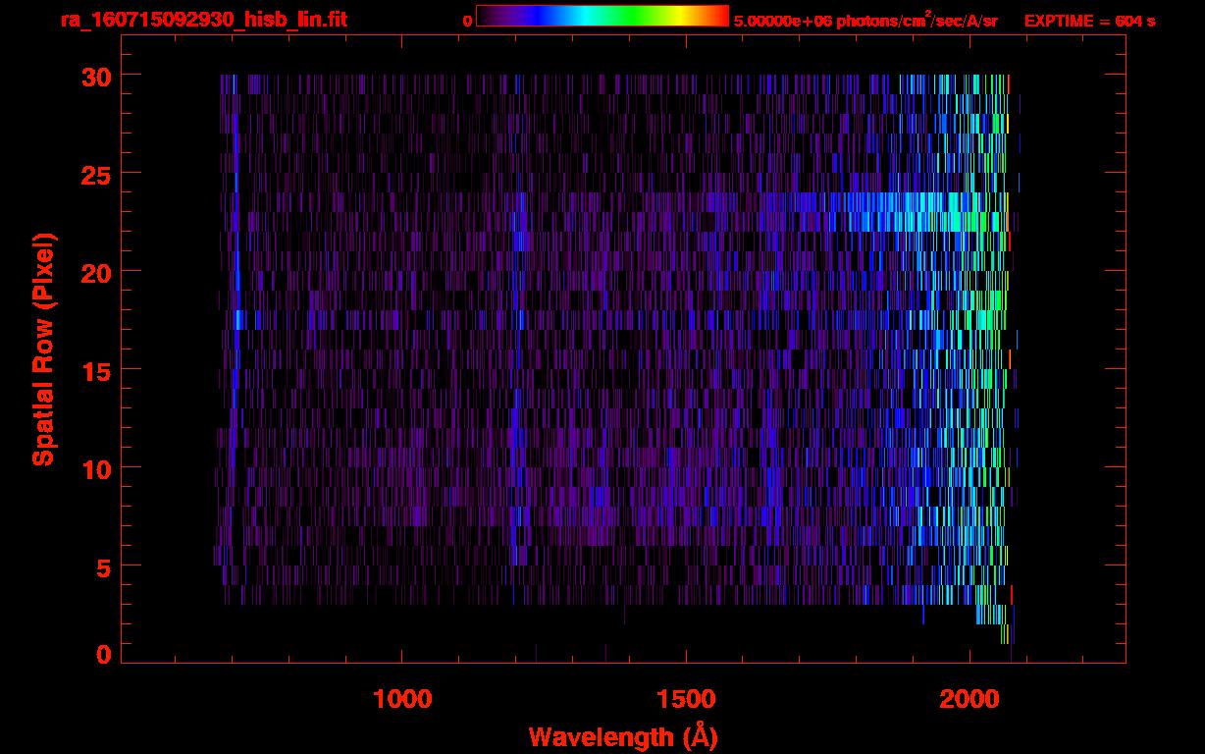
Task: Select the Spatial Row (Pixel) axis label
Action: point(43,349)
